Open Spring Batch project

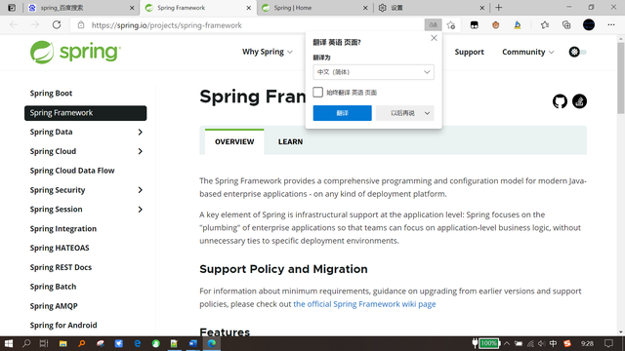click(53, 287)
